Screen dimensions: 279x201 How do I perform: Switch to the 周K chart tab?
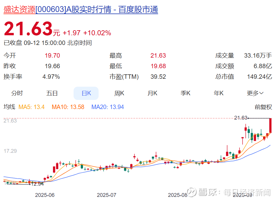[x=119, y=93]
